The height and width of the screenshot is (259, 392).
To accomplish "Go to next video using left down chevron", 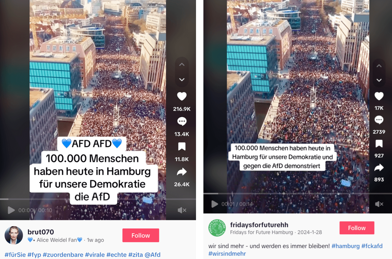I will [x=182, y=80].
